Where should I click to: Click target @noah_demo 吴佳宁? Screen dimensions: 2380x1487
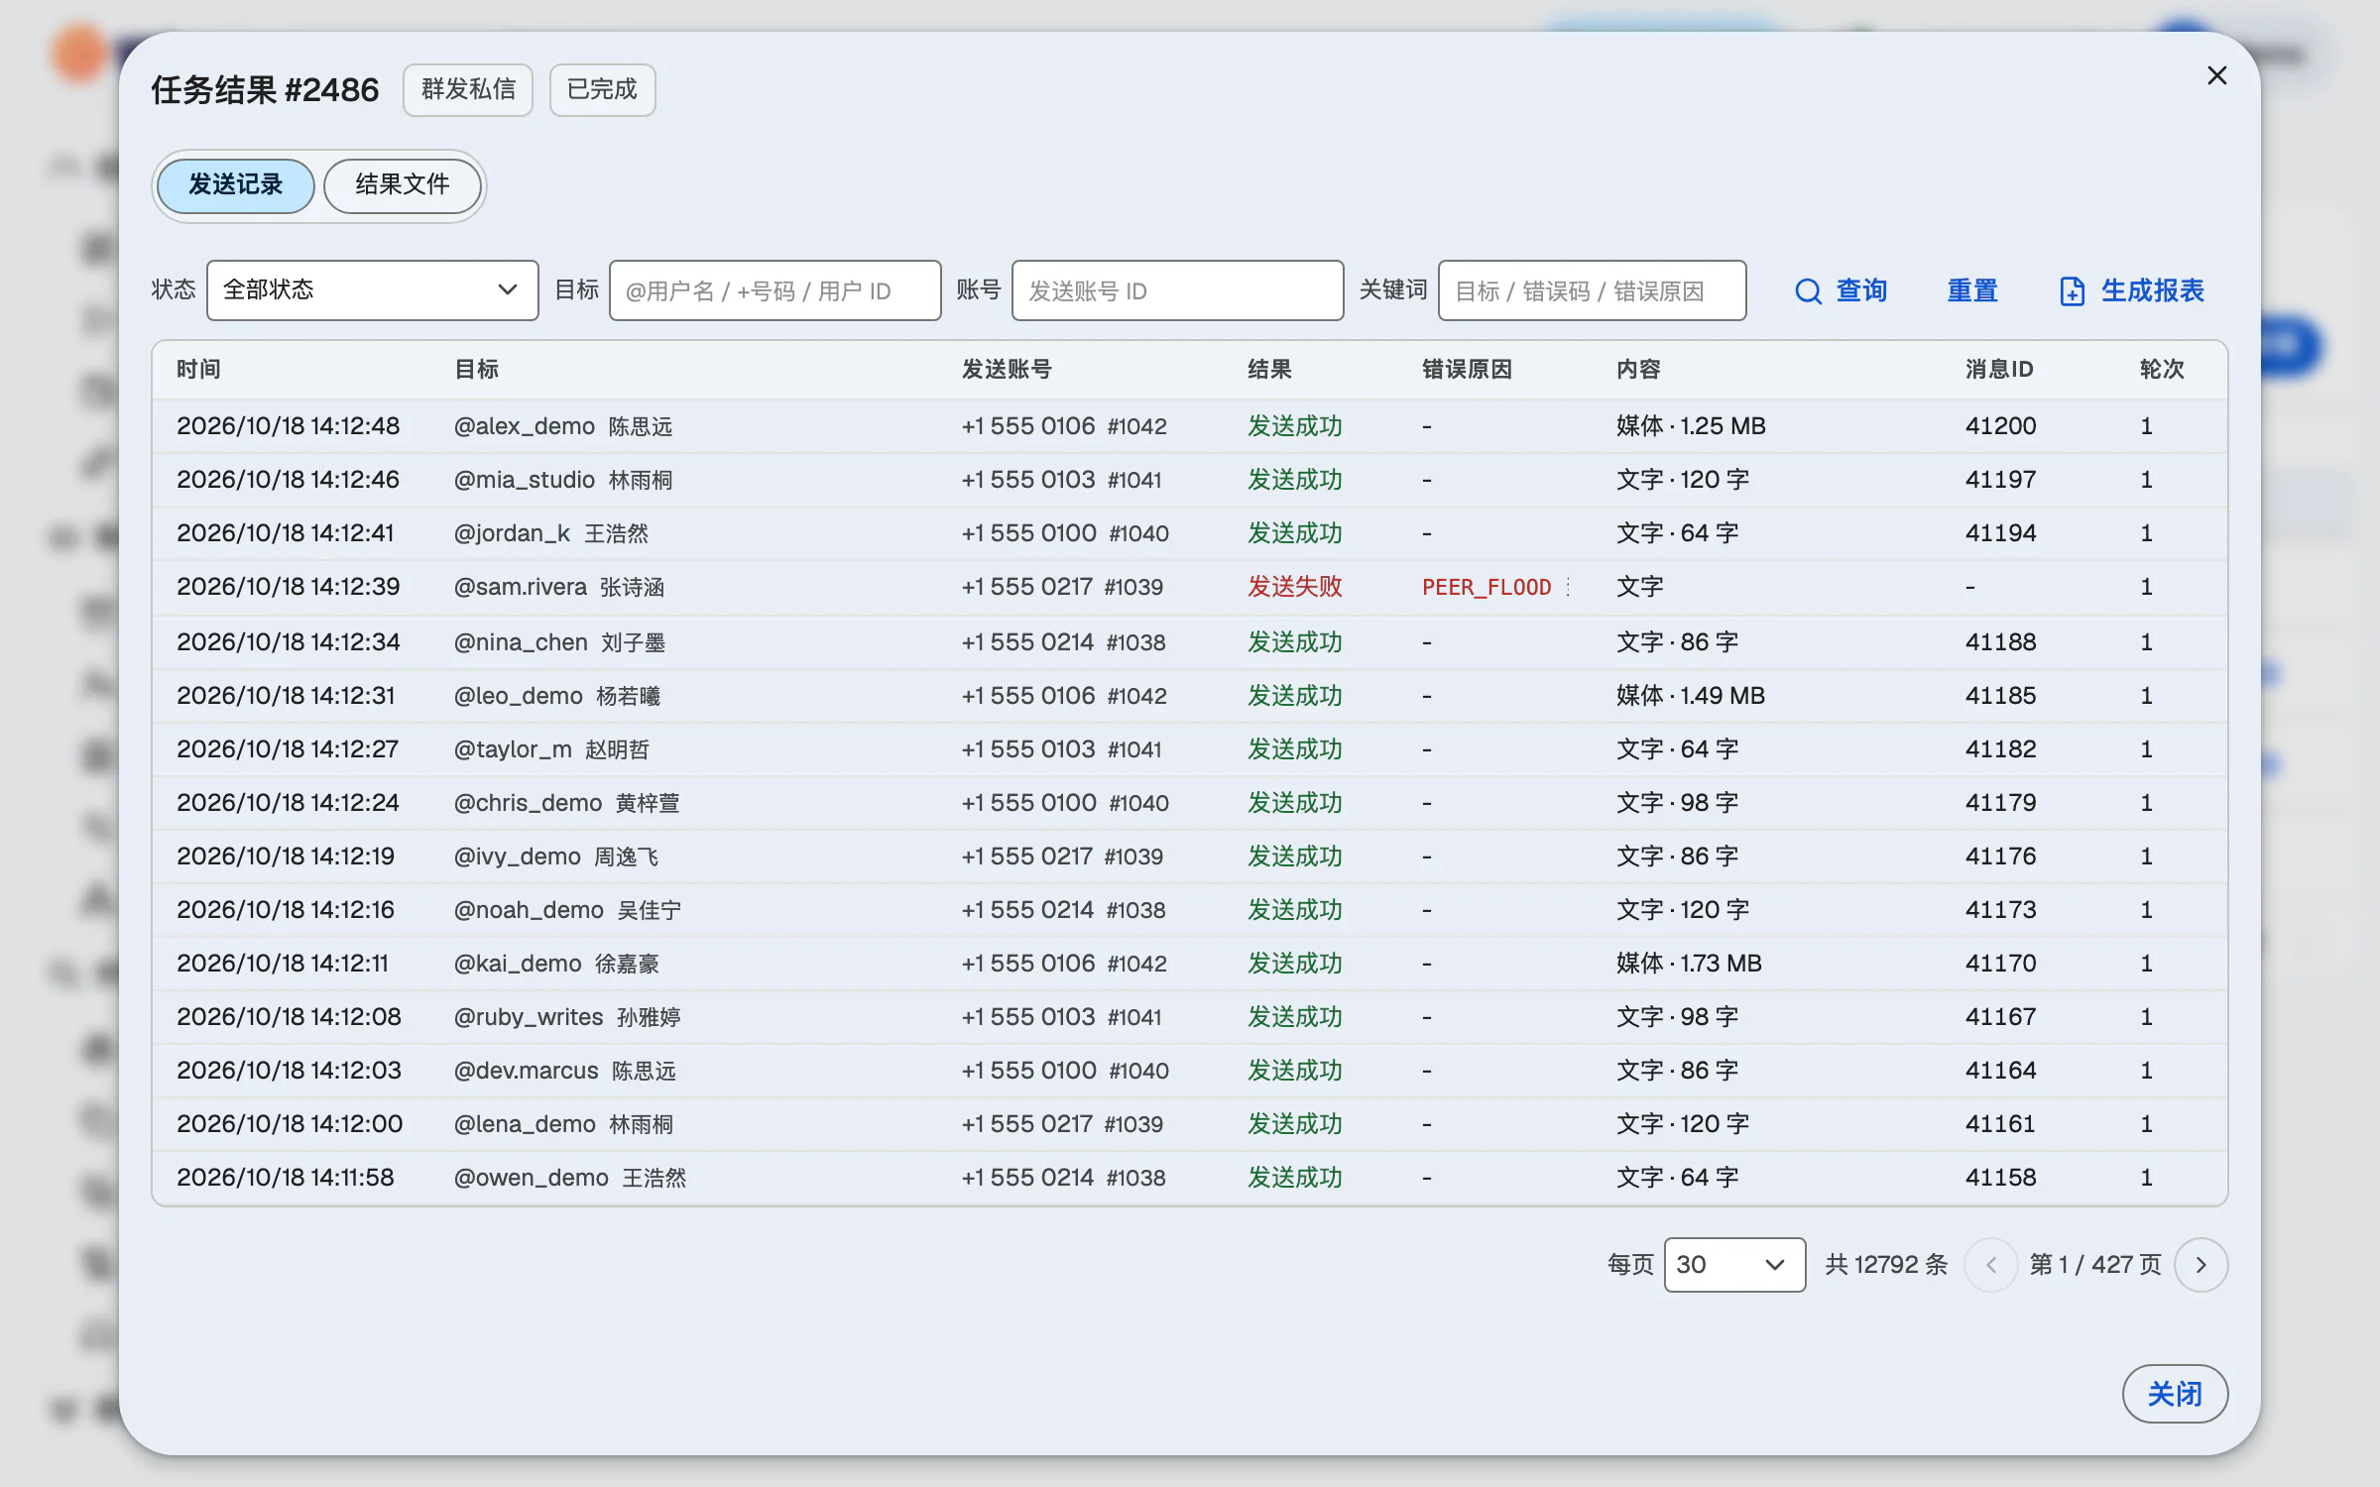tap(567, 910)
